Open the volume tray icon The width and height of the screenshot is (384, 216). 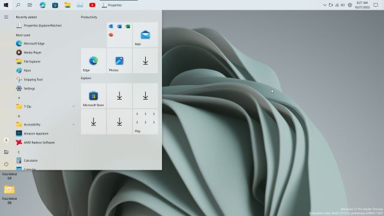click(343, 5)
